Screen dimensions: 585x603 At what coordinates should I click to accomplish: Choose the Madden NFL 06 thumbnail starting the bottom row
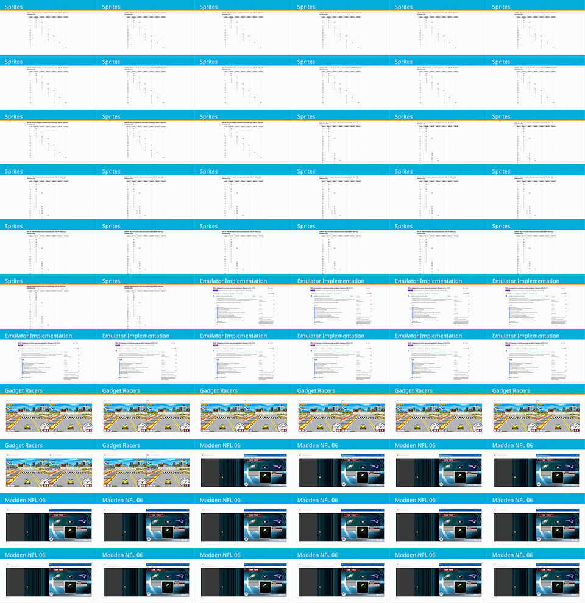[49, 576]
